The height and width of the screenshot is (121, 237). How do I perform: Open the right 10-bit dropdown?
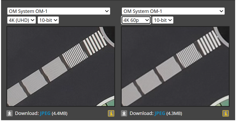163,20
